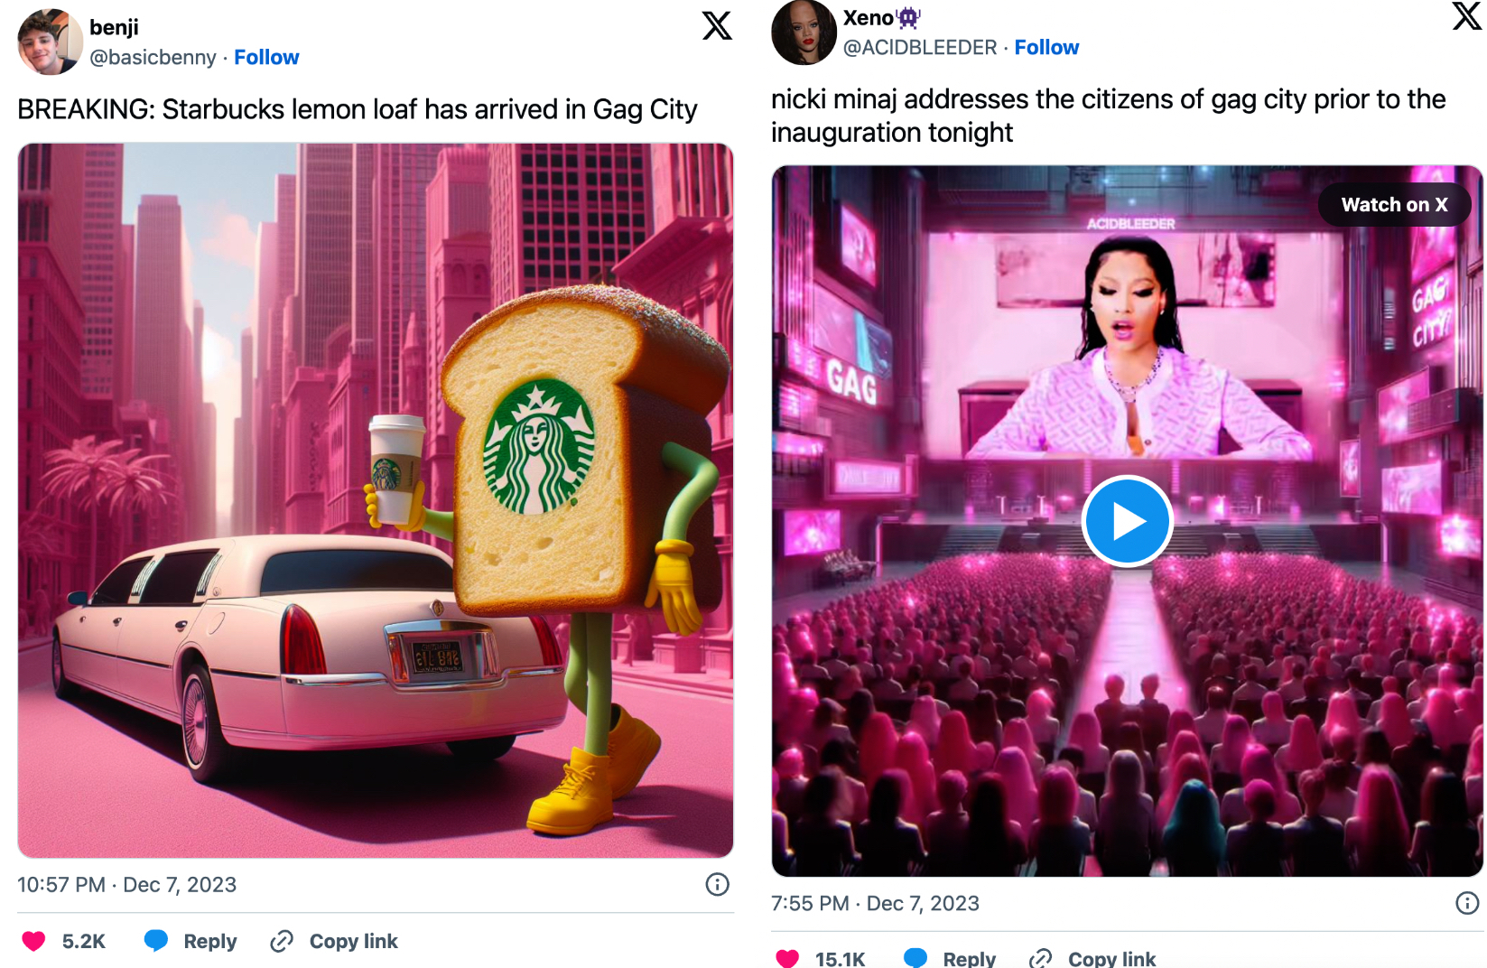Viewport: 1487px width, 968px height.
Task: Open the @basicbenny handle link
Action: [153, 57]
